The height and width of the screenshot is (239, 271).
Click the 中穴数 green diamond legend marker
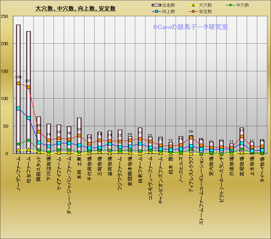click(x=231, y=5)
